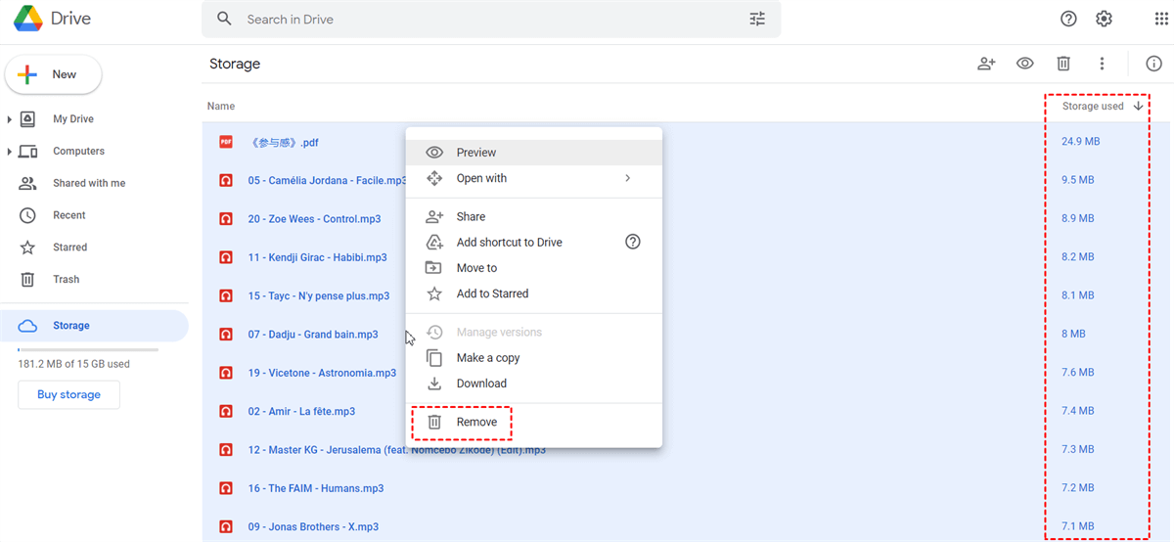Click audio icon of 19 - Vicetone file
This screenshot has height=542, width=1174.
click(226, 373)
